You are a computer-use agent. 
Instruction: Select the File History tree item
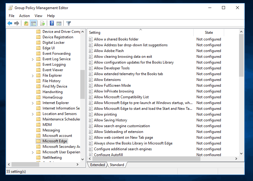tap(51, 81)
